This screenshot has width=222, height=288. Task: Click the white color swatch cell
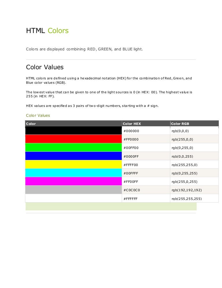click(x=73, y=198)
